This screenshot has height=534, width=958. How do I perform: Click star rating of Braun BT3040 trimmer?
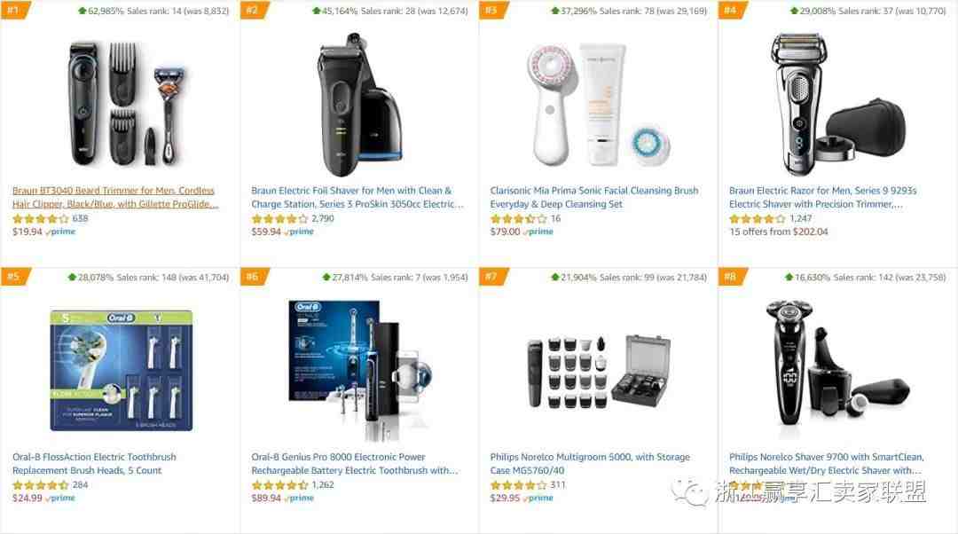coord(40,219)
